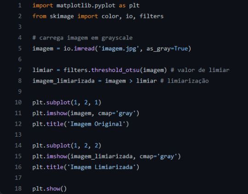Viewport: 248px width, 194px height.
Task: Click the 'threshold_otsu' function name
Action: [x=115, y=70]
